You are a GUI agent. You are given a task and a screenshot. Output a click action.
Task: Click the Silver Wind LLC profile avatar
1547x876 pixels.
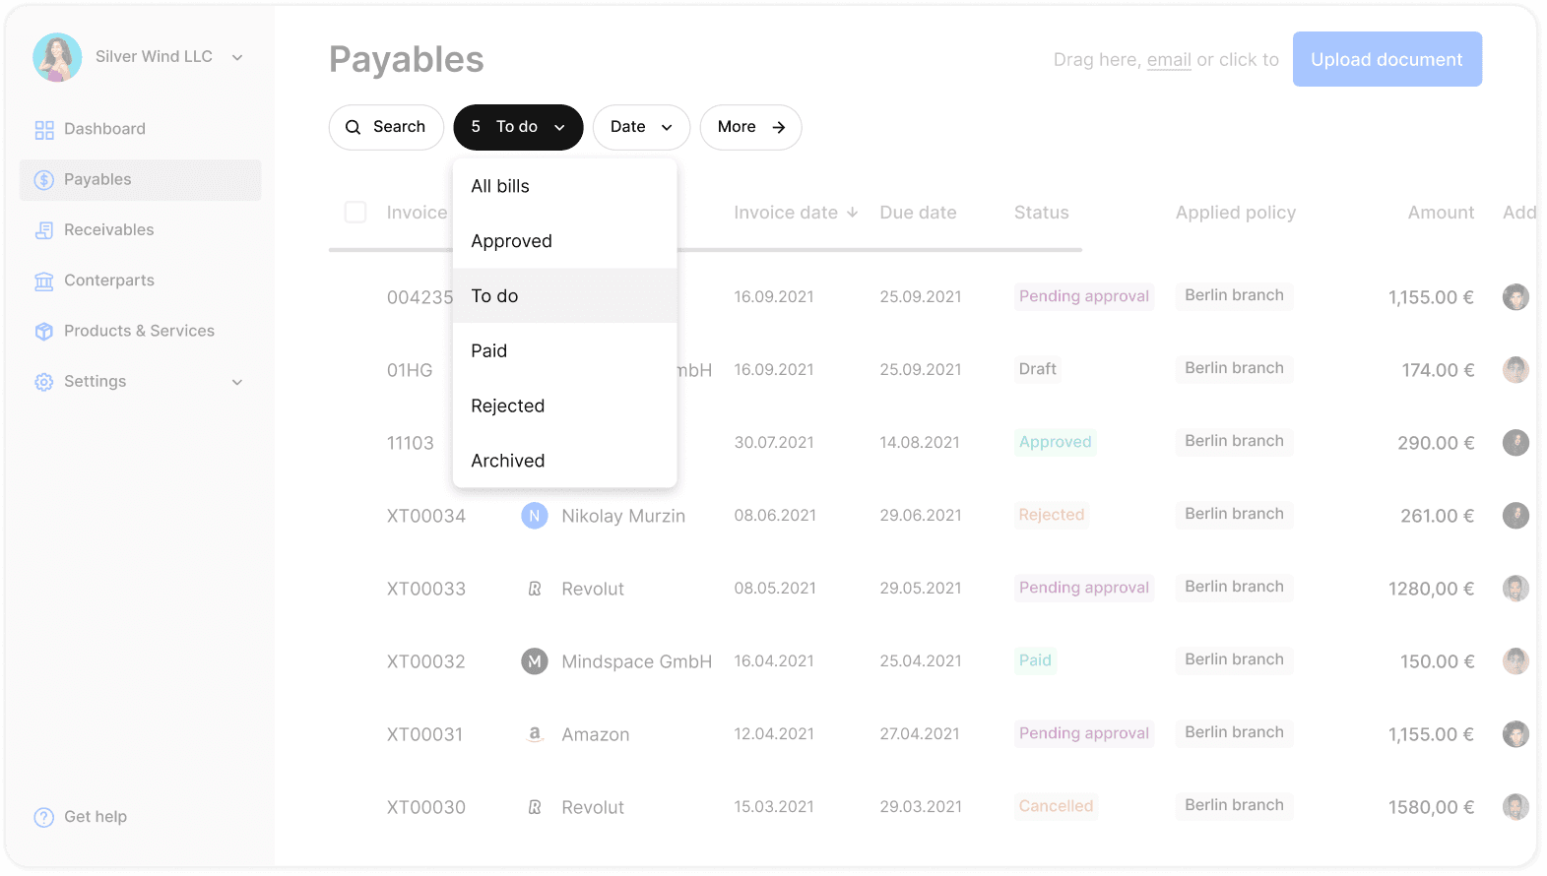pos(57,57)
